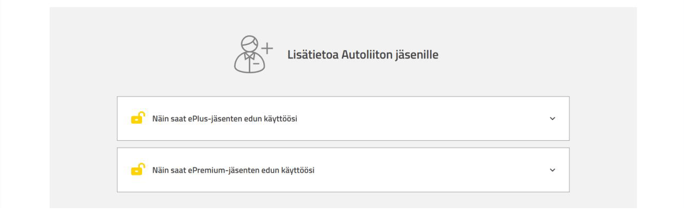Click 'käyttöösi' at the end of the ePremium label

298,171
